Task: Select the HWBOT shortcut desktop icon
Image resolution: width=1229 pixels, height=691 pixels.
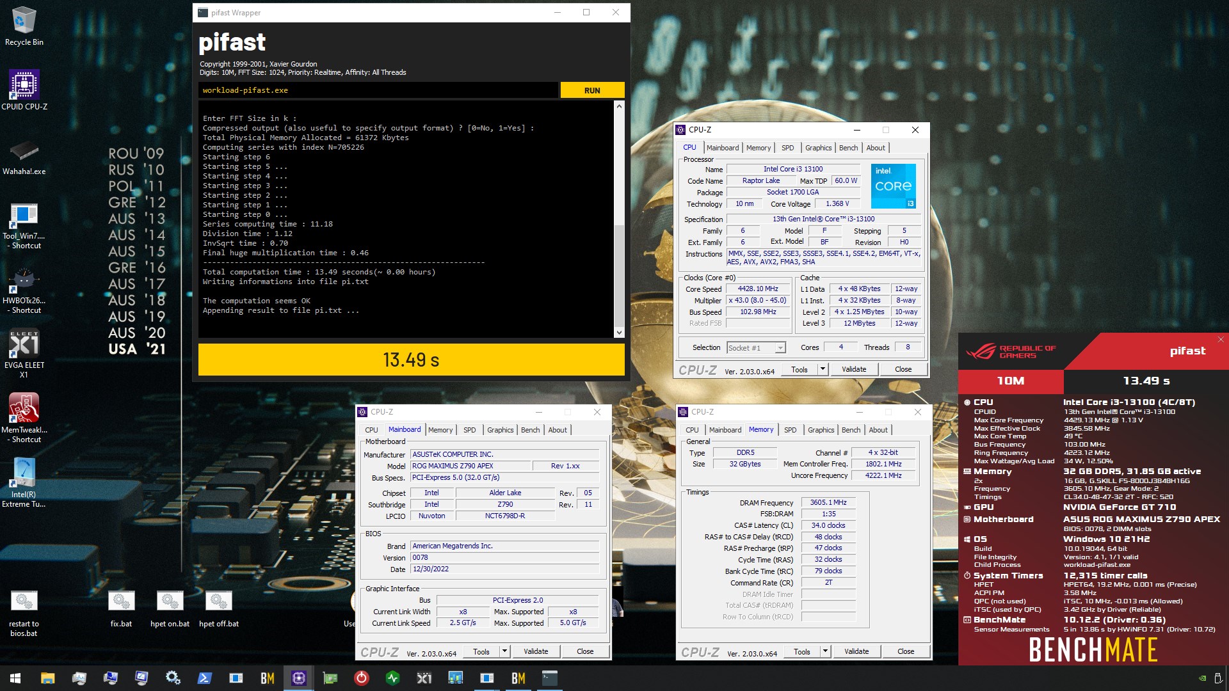Action: [24, 291]
